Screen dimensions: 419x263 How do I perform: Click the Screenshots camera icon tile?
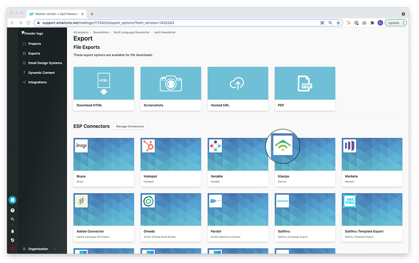(x=171, y=84)
